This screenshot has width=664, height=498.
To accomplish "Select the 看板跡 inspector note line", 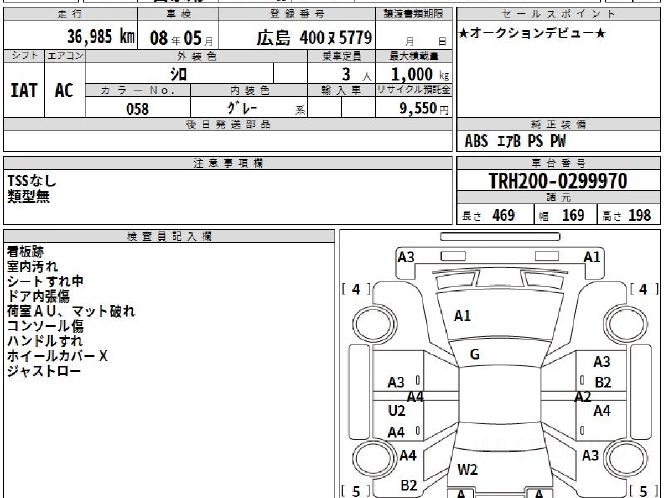I will pos(25,252).
